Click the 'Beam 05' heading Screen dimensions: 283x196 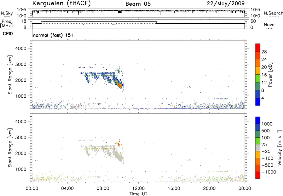(138, 4)
